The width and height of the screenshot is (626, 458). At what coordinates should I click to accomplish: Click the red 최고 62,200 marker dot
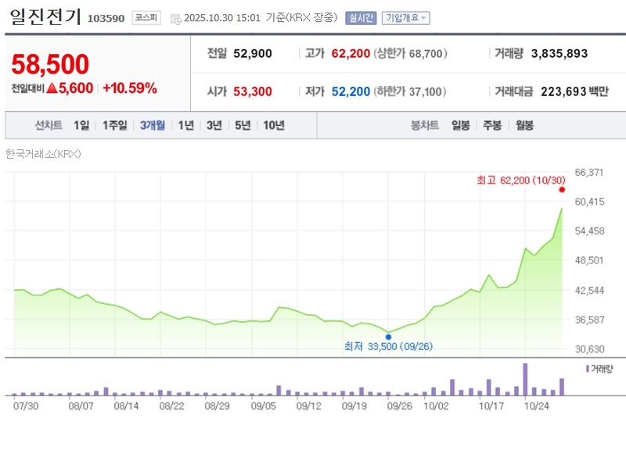click(562, 189)
